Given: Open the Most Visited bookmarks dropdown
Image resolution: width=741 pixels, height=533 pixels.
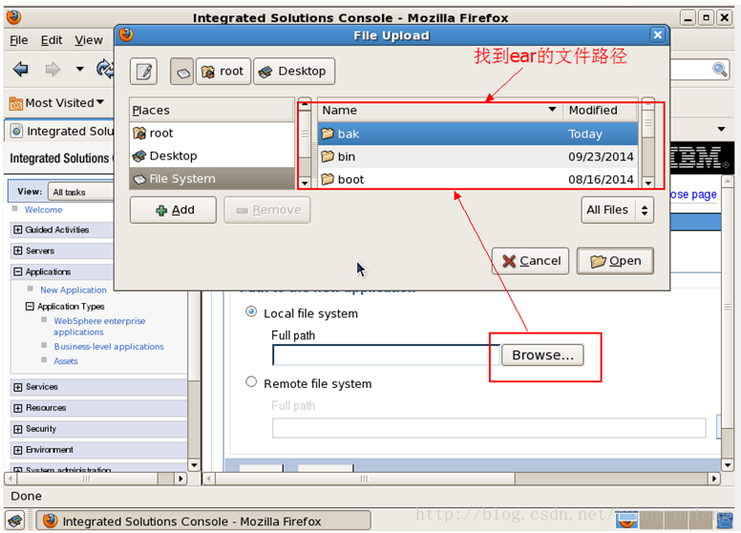Looking at the screenshot, I should click(x=56, y=103).
